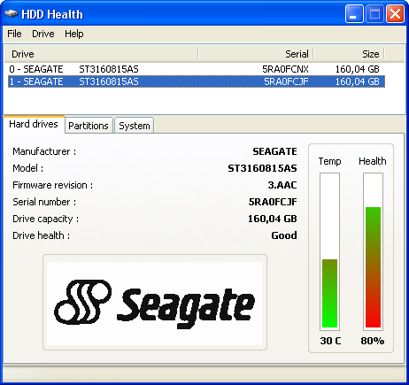Sort by the Size column header
Screen dimensions: 409x385
tap(349, 54)
